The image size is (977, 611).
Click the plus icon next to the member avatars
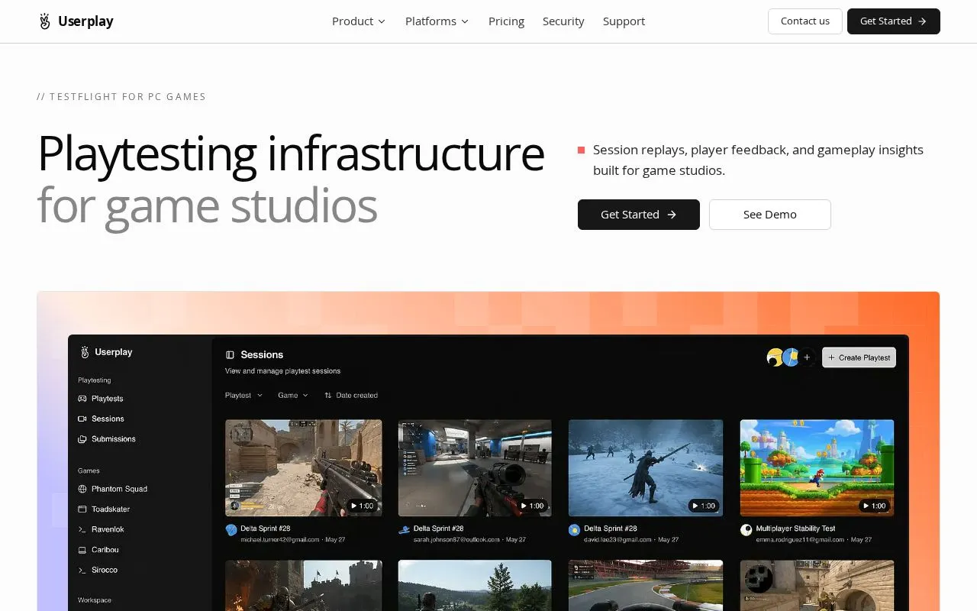pos(807,357)
